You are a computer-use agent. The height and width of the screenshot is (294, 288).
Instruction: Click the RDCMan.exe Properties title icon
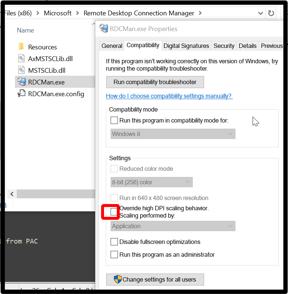pos(104,29)
